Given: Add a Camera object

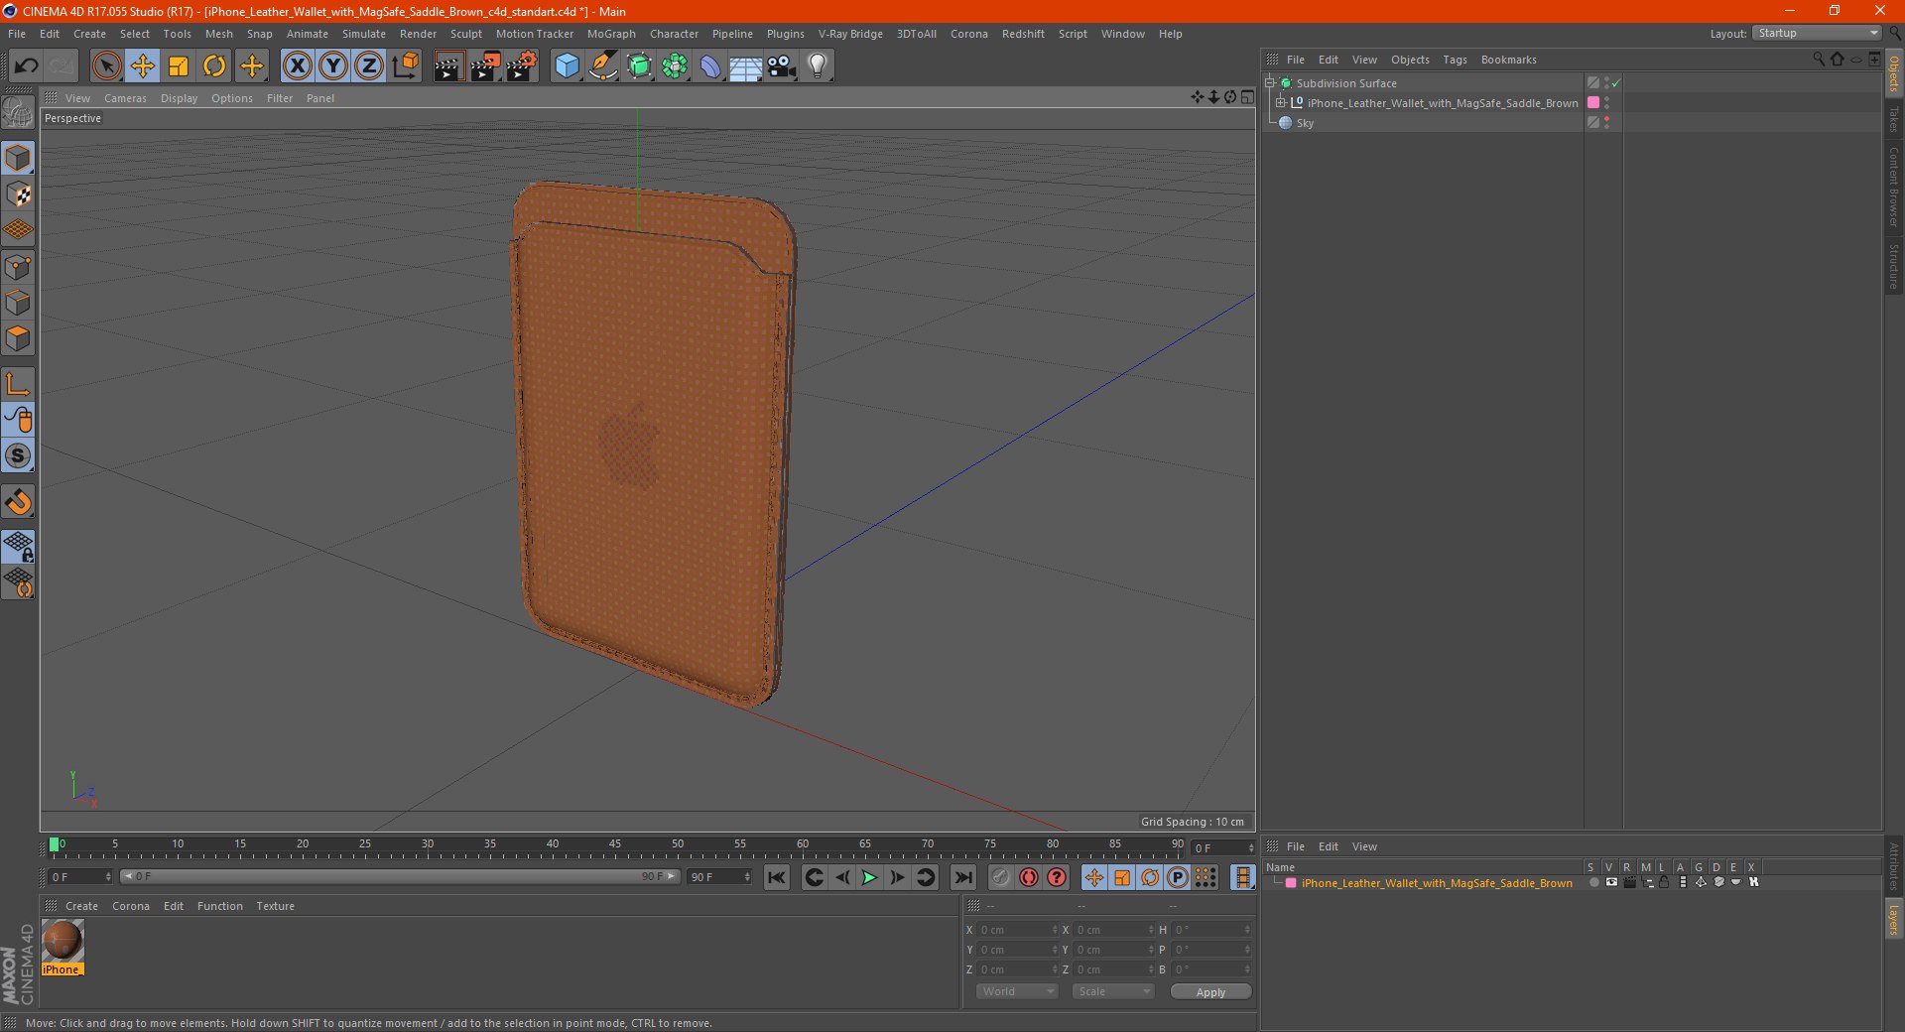Looking at the screenshot, I should tap(781, 66).
